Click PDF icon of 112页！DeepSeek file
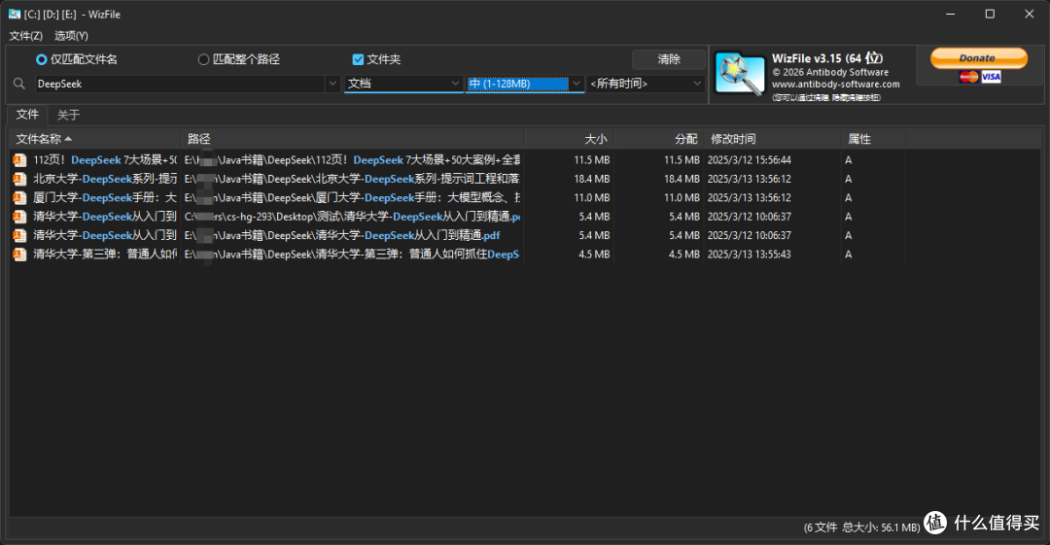Image resolution: width=1050 pixels, height=545 pixels. click(x=20, y=160)
